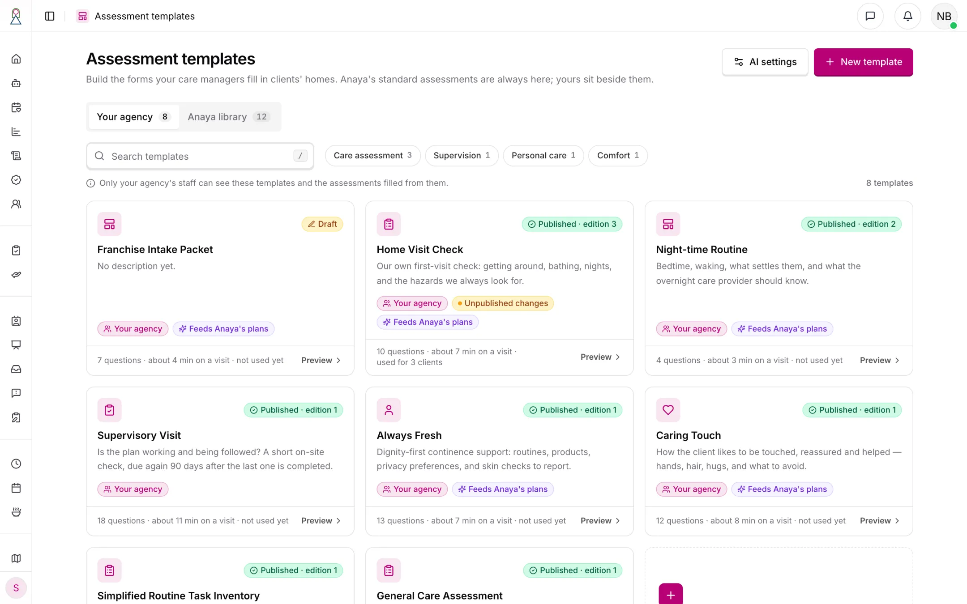Click the Draft badge on Franchise Intake Packet
This screenshot has height=604, width=967.
[x=322, y=224]
